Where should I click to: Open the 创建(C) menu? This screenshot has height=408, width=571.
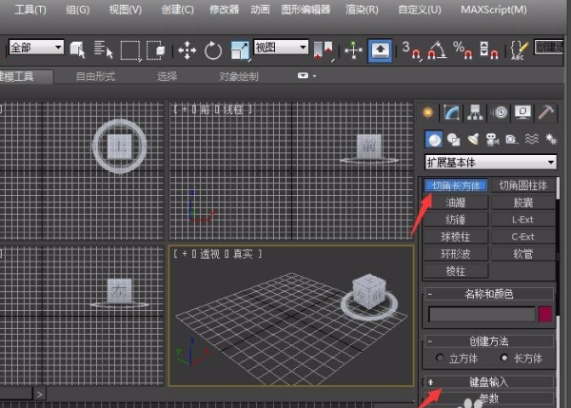[x=177, y=10]
